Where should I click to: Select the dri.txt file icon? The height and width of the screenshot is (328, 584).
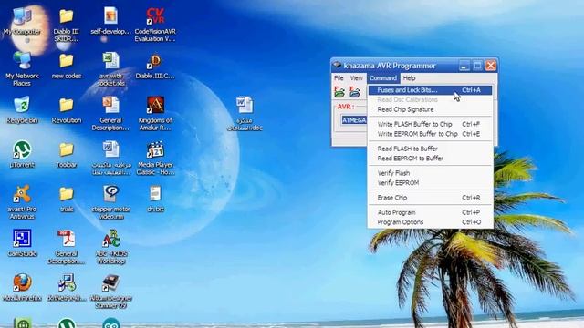point(155,199)
